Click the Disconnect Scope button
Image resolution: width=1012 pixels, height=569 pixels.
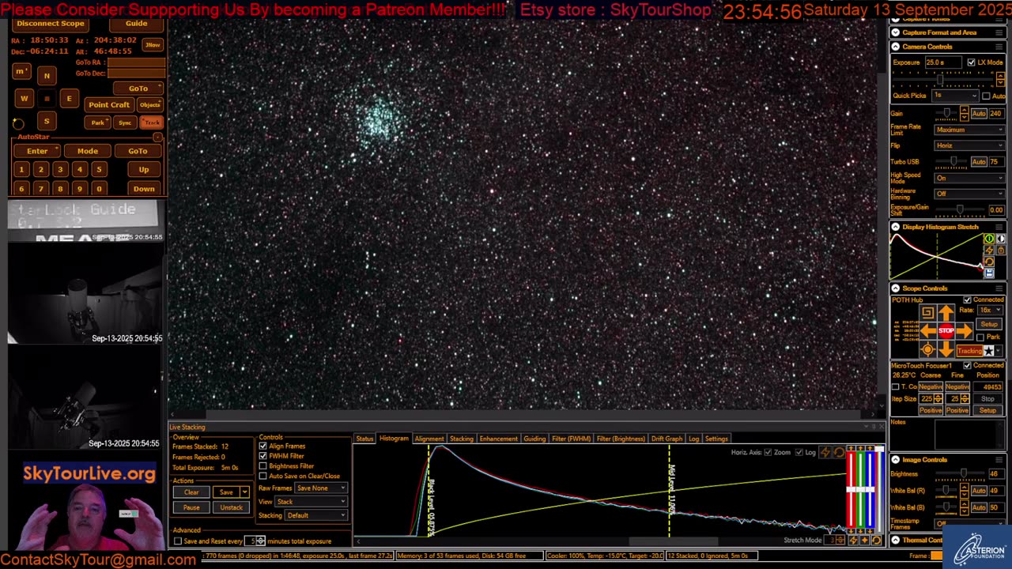coord(51,24)
